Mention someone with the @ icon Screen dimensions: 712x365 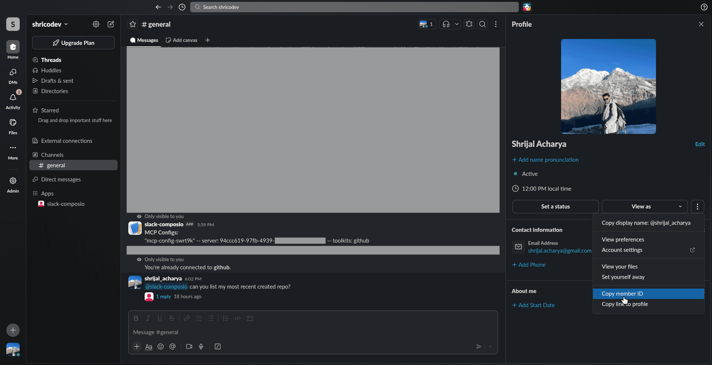tap(172, 346)
